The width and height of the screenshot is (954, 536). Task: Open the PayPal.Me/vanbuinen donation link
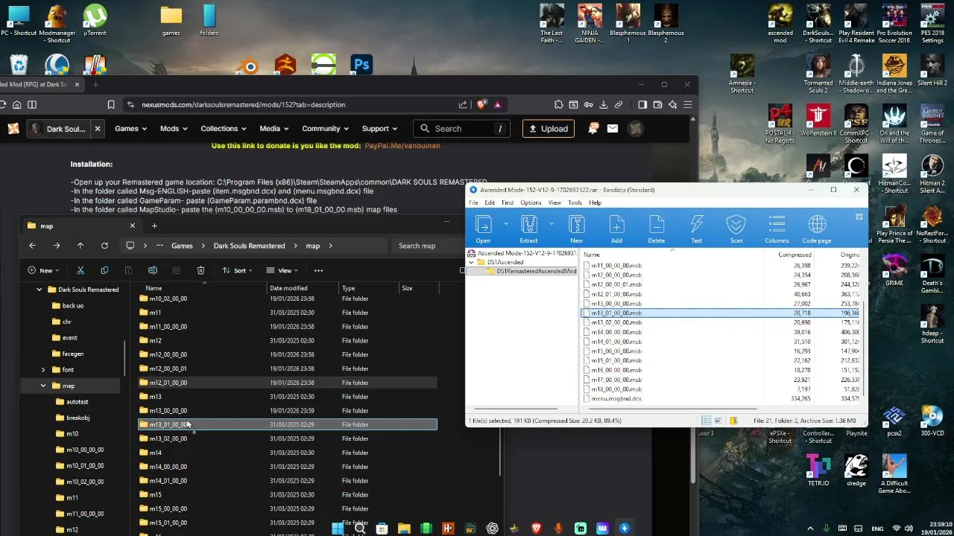pyautogui.click(x=402, y=146)
